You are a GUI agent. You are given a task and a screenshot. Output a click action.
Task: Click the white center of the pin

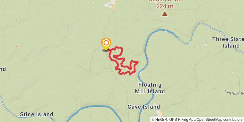coord(106,43)
